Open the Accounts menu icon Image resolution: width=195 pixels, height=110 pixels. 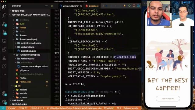point(4,94)
